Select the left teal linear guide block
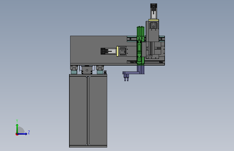The height and width of the screenshot is (151, 234). [74, 72]
